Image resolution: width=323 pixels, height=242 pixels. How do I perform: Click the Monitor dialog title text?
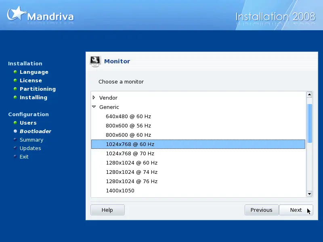point(117,61)
